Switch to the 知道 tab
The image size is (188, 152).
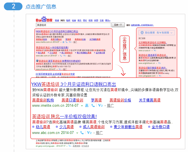click(74, 21)
